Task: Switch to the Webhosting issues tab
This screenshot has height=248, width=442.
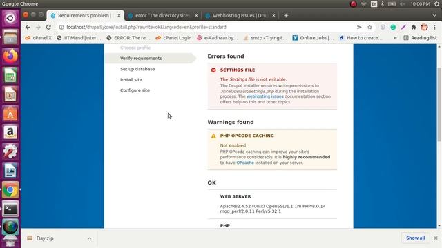Action: 240,15
